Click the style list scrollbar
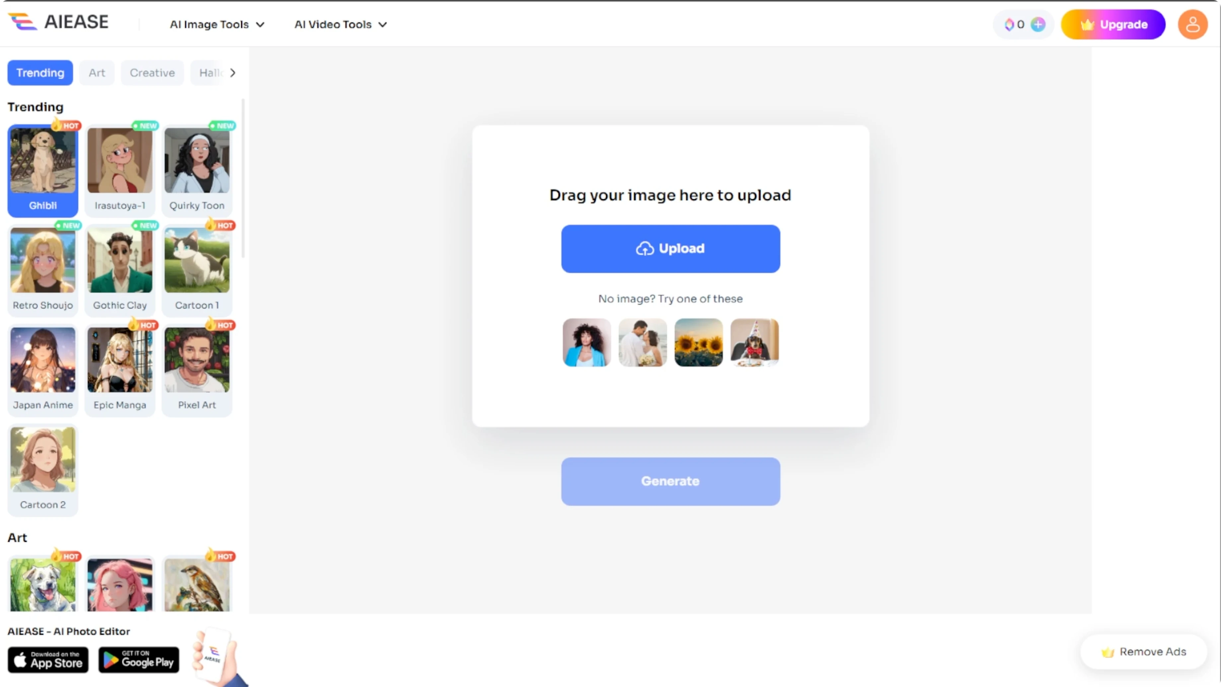The width and height of the screenshot is (1221, 687). pos(243,178)
